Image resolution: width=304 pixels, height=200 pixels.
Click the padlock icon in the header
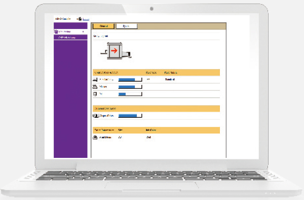pyautogui.click(x=80, y=19)
